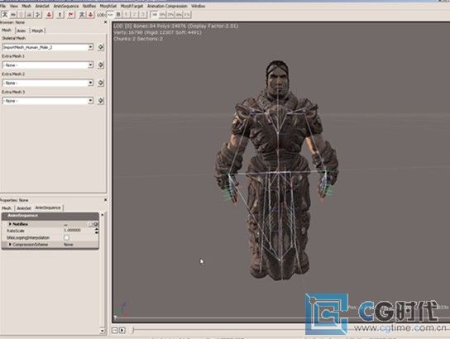The height and width of the screenshot is (339, 450).
Task: Click the RateScale spinner arrows
Action: [x=97, y=231]
